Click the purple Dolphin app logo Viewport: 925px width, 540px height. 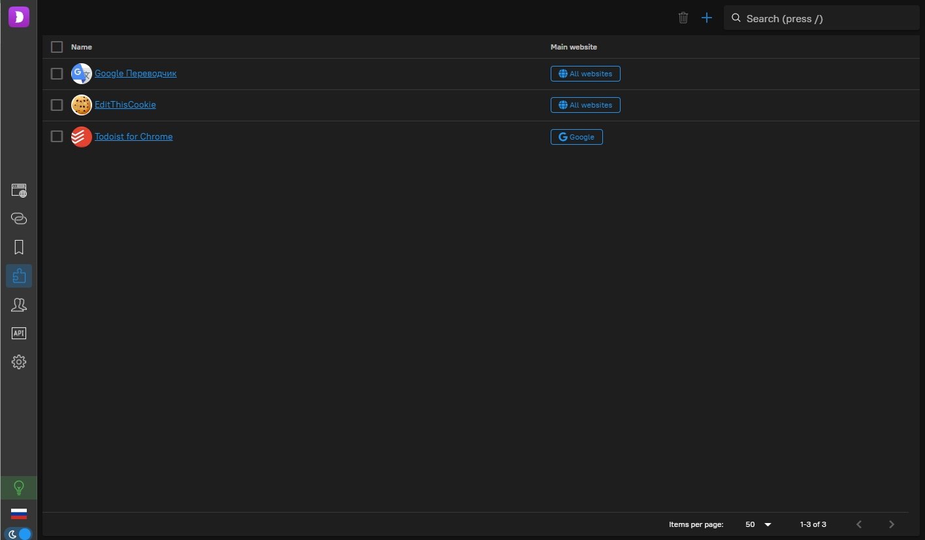tap(19, 16)
